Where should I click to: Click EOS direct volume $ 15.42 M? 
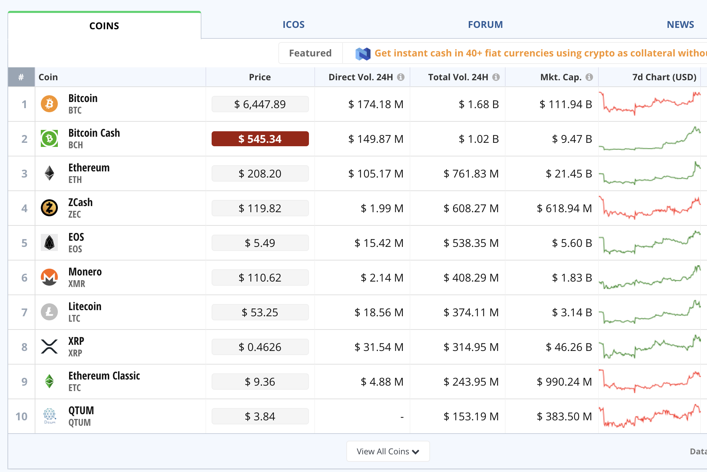click(379, 243)
